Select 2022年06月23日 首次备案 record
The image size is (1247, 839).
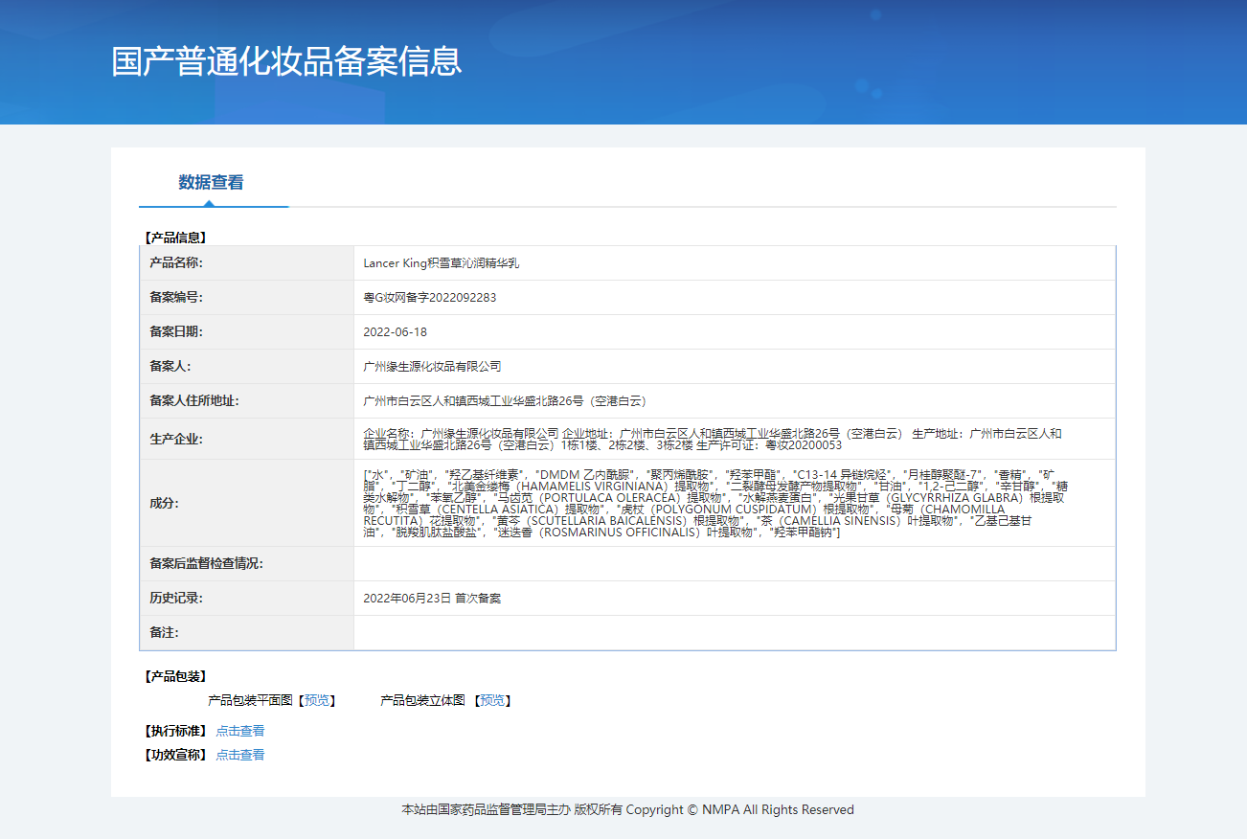pyautogui.click(x=432, y=598)
